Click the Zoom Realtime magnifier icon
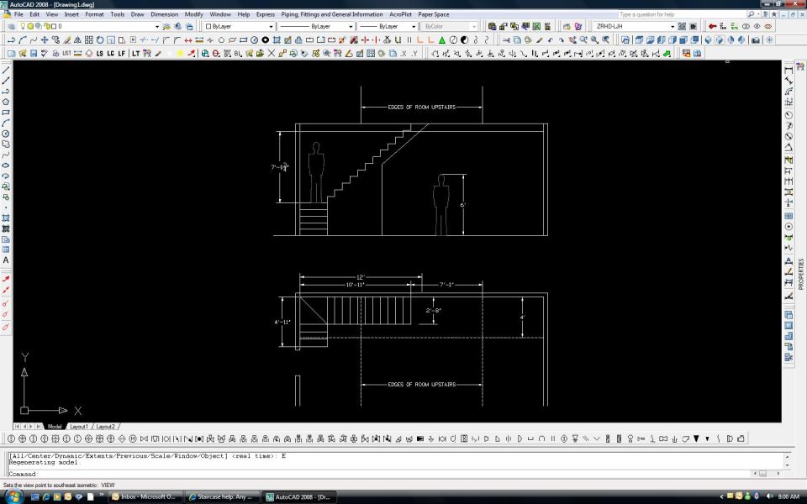 (x=583, y=39)
